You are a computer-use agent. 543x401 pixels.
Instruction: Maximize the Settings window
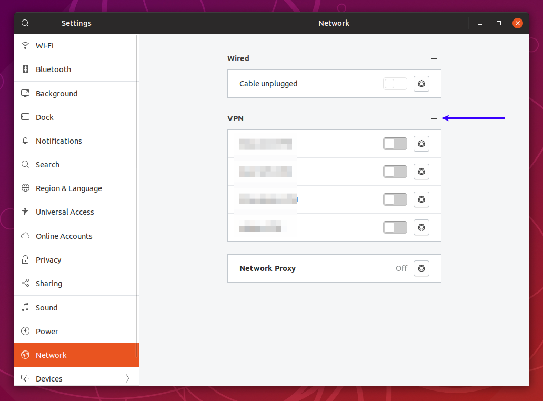(x=499, y=23)
